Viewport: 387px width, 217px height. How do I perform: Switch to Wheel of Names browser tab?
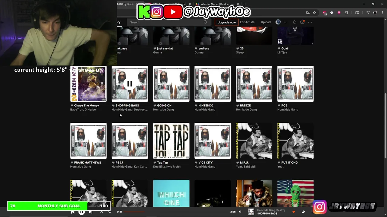click(x=218, y=4)
